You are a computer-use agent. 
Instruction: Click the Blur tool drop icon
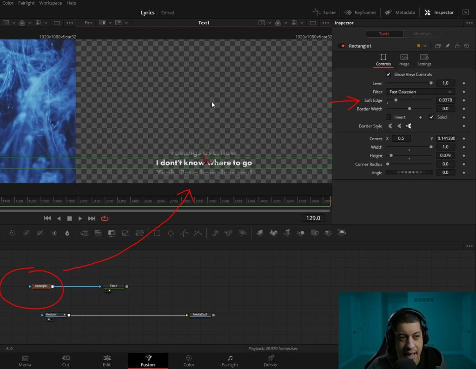point(67,233)
